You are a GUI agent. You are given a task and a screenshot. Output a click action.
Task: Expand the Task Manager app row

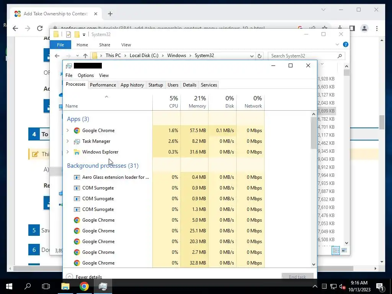67,141
